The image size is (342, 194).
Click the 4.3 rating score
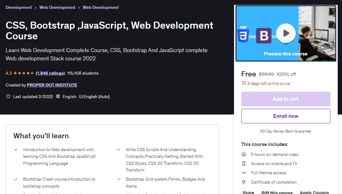[9, 73]
